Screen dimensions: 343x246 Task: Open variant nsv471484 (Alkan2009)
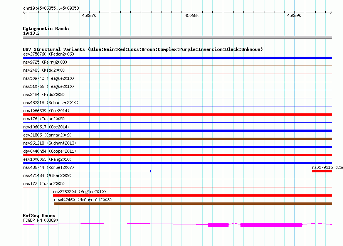(x=47, y=175)
